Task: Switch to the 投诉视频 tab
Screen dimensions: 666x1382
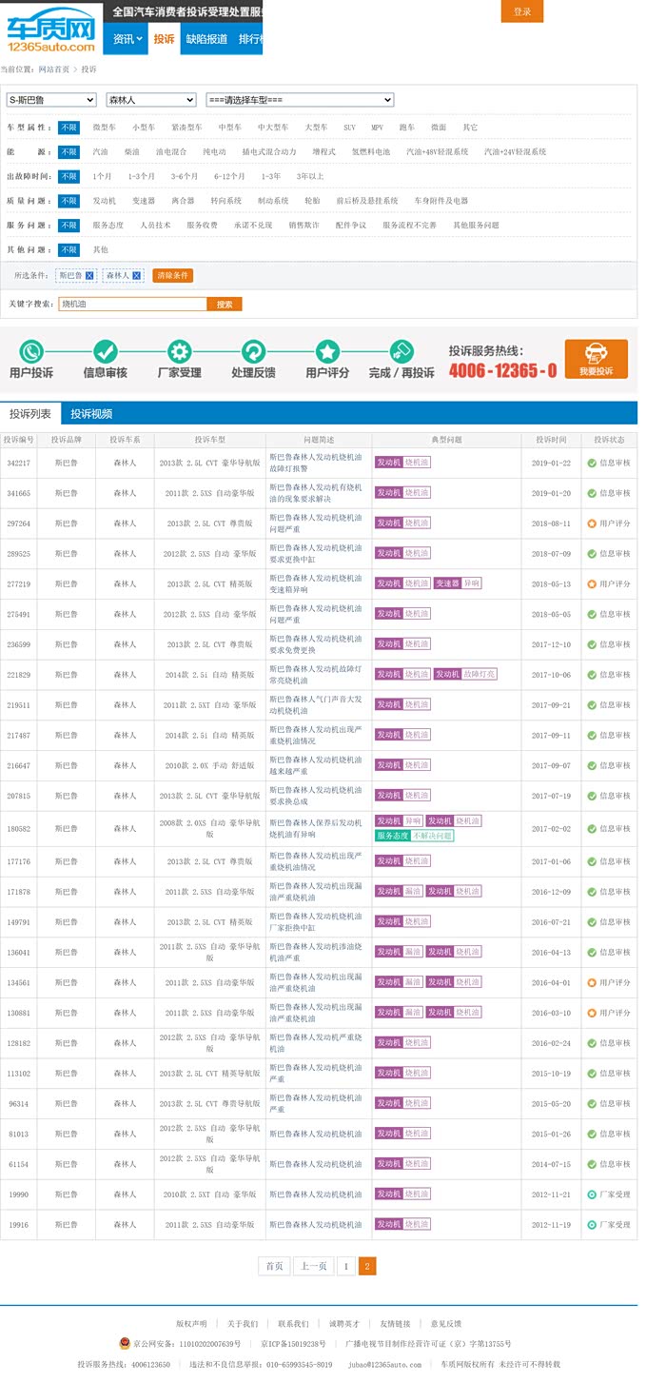Action: point(91,414)
